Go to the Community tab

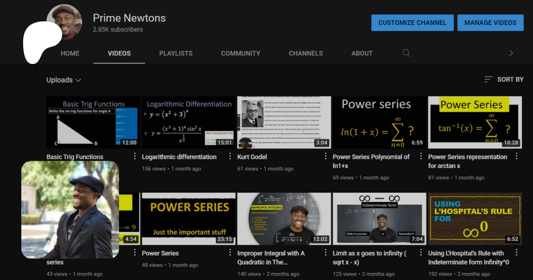(240, 53)
